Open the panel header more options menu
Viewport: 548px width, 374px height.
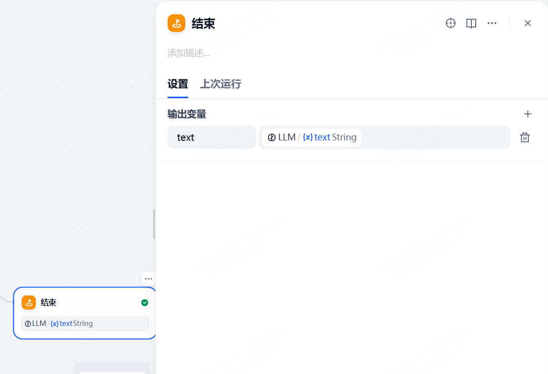tap(491, 23)
